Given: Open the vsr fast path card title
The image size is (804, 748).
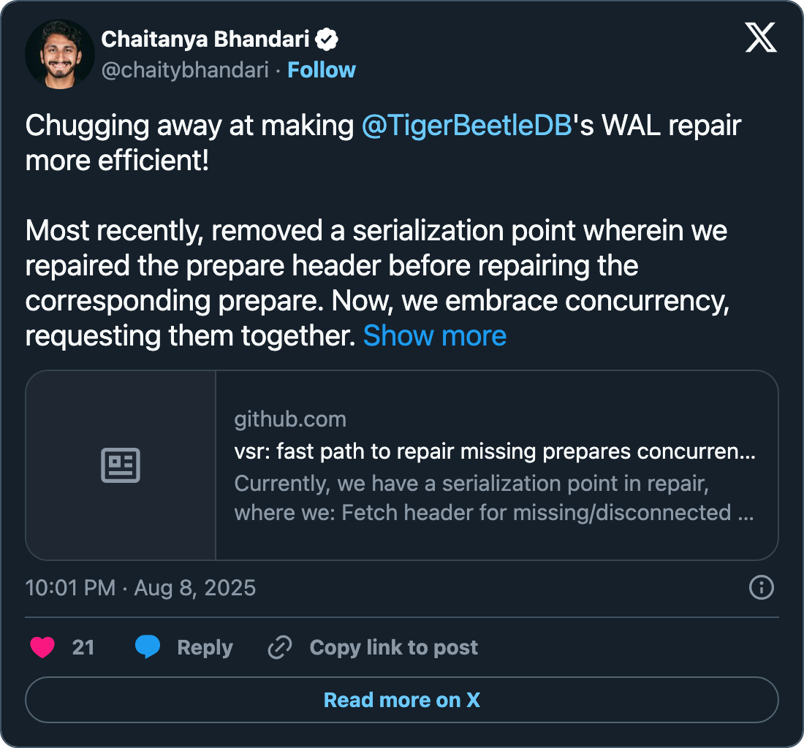Looking at the screenshot, I should click(x=494, y=451).
